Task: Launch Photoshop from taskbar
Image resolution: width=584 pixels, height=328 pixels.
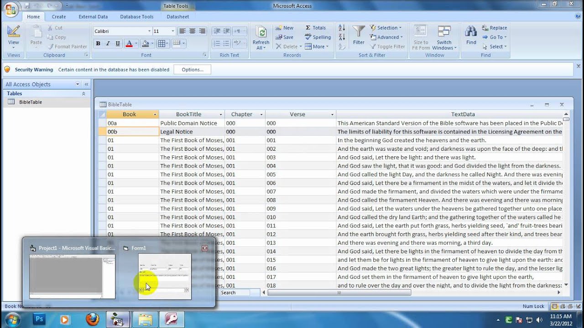Action: [39, 319]
